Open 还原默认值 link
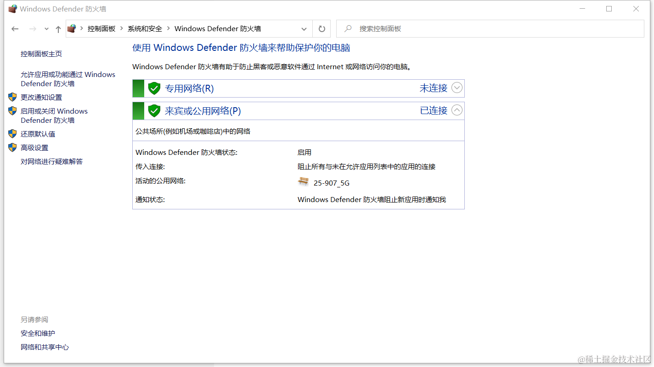The image size is (654, 367). tap(38, 134)
